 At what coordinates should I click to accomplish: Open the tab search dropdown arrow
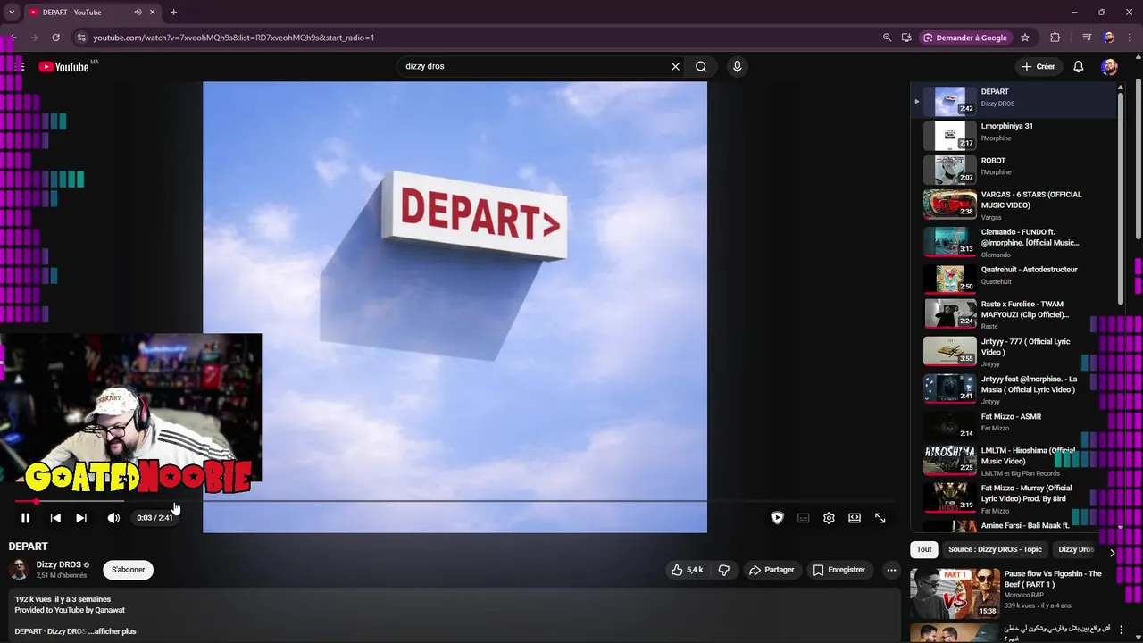(x=12, y=13)
